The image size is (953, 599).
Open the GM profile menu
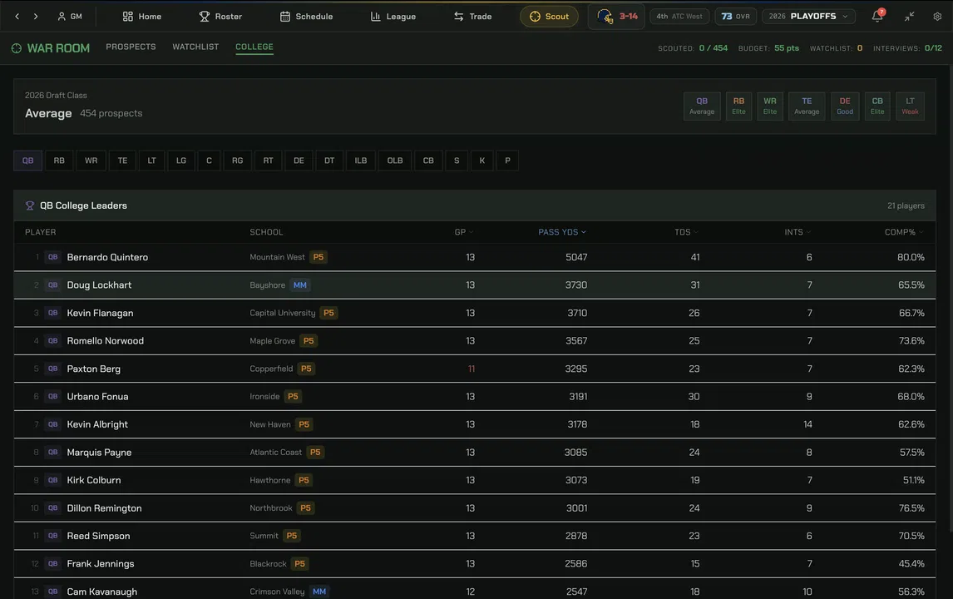point(69,17)
